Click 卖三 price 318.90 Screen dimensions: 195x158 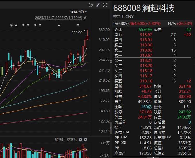146,45
